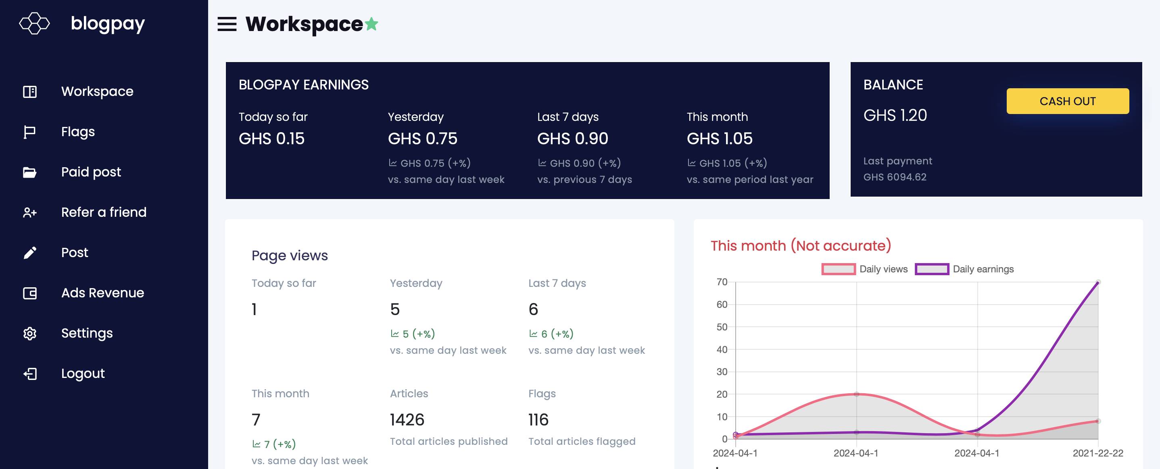Click the Daily earnings peak point at 70

click(1098, 282)
